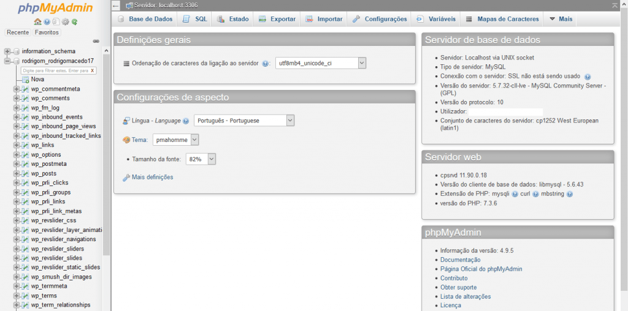Switch to the SQL tab
Viewport: 628px width, 311px height.
point(195,19)
